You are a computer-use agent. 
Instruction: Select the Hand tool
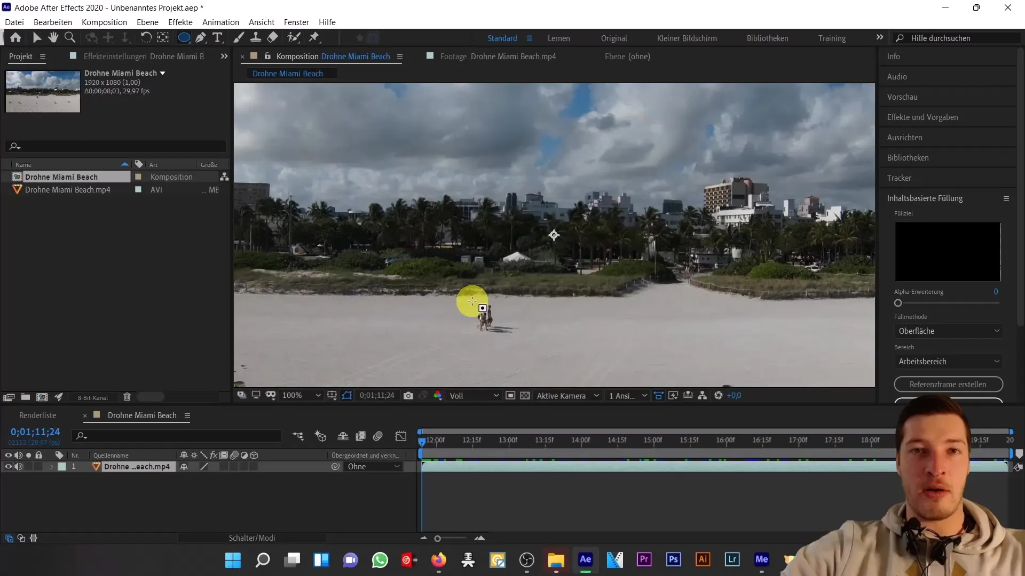(53, 38)
